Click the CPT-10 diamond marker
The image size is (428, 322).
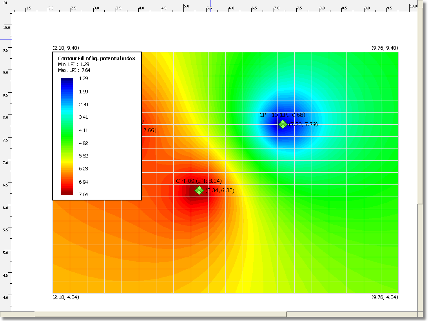coord(283,124)
